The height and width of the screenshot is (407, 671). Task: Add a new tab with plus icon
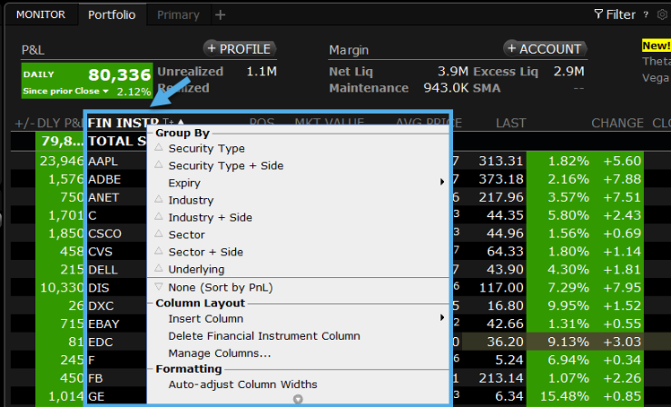221,14
